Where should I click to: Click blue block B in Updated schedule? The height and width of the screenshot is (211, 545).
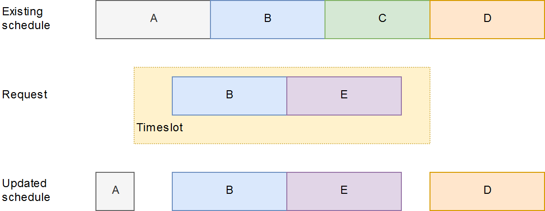point(230,191)
